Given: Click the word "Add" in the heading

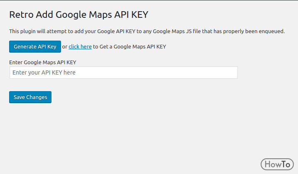Looking at the screenshot, I should click(x=44, y=15).
